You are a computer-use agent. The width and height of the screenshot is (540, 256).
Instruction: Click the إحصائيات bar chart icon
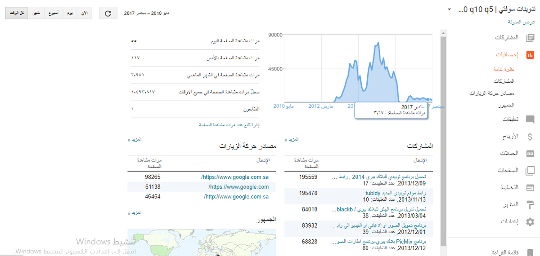(530, 54)
